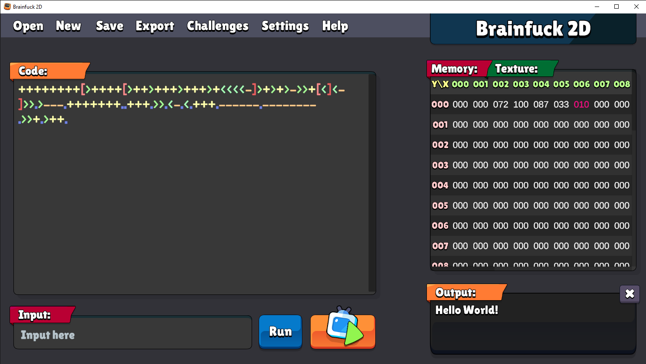Open the Export menu item
646x364 pixels.
155,26
